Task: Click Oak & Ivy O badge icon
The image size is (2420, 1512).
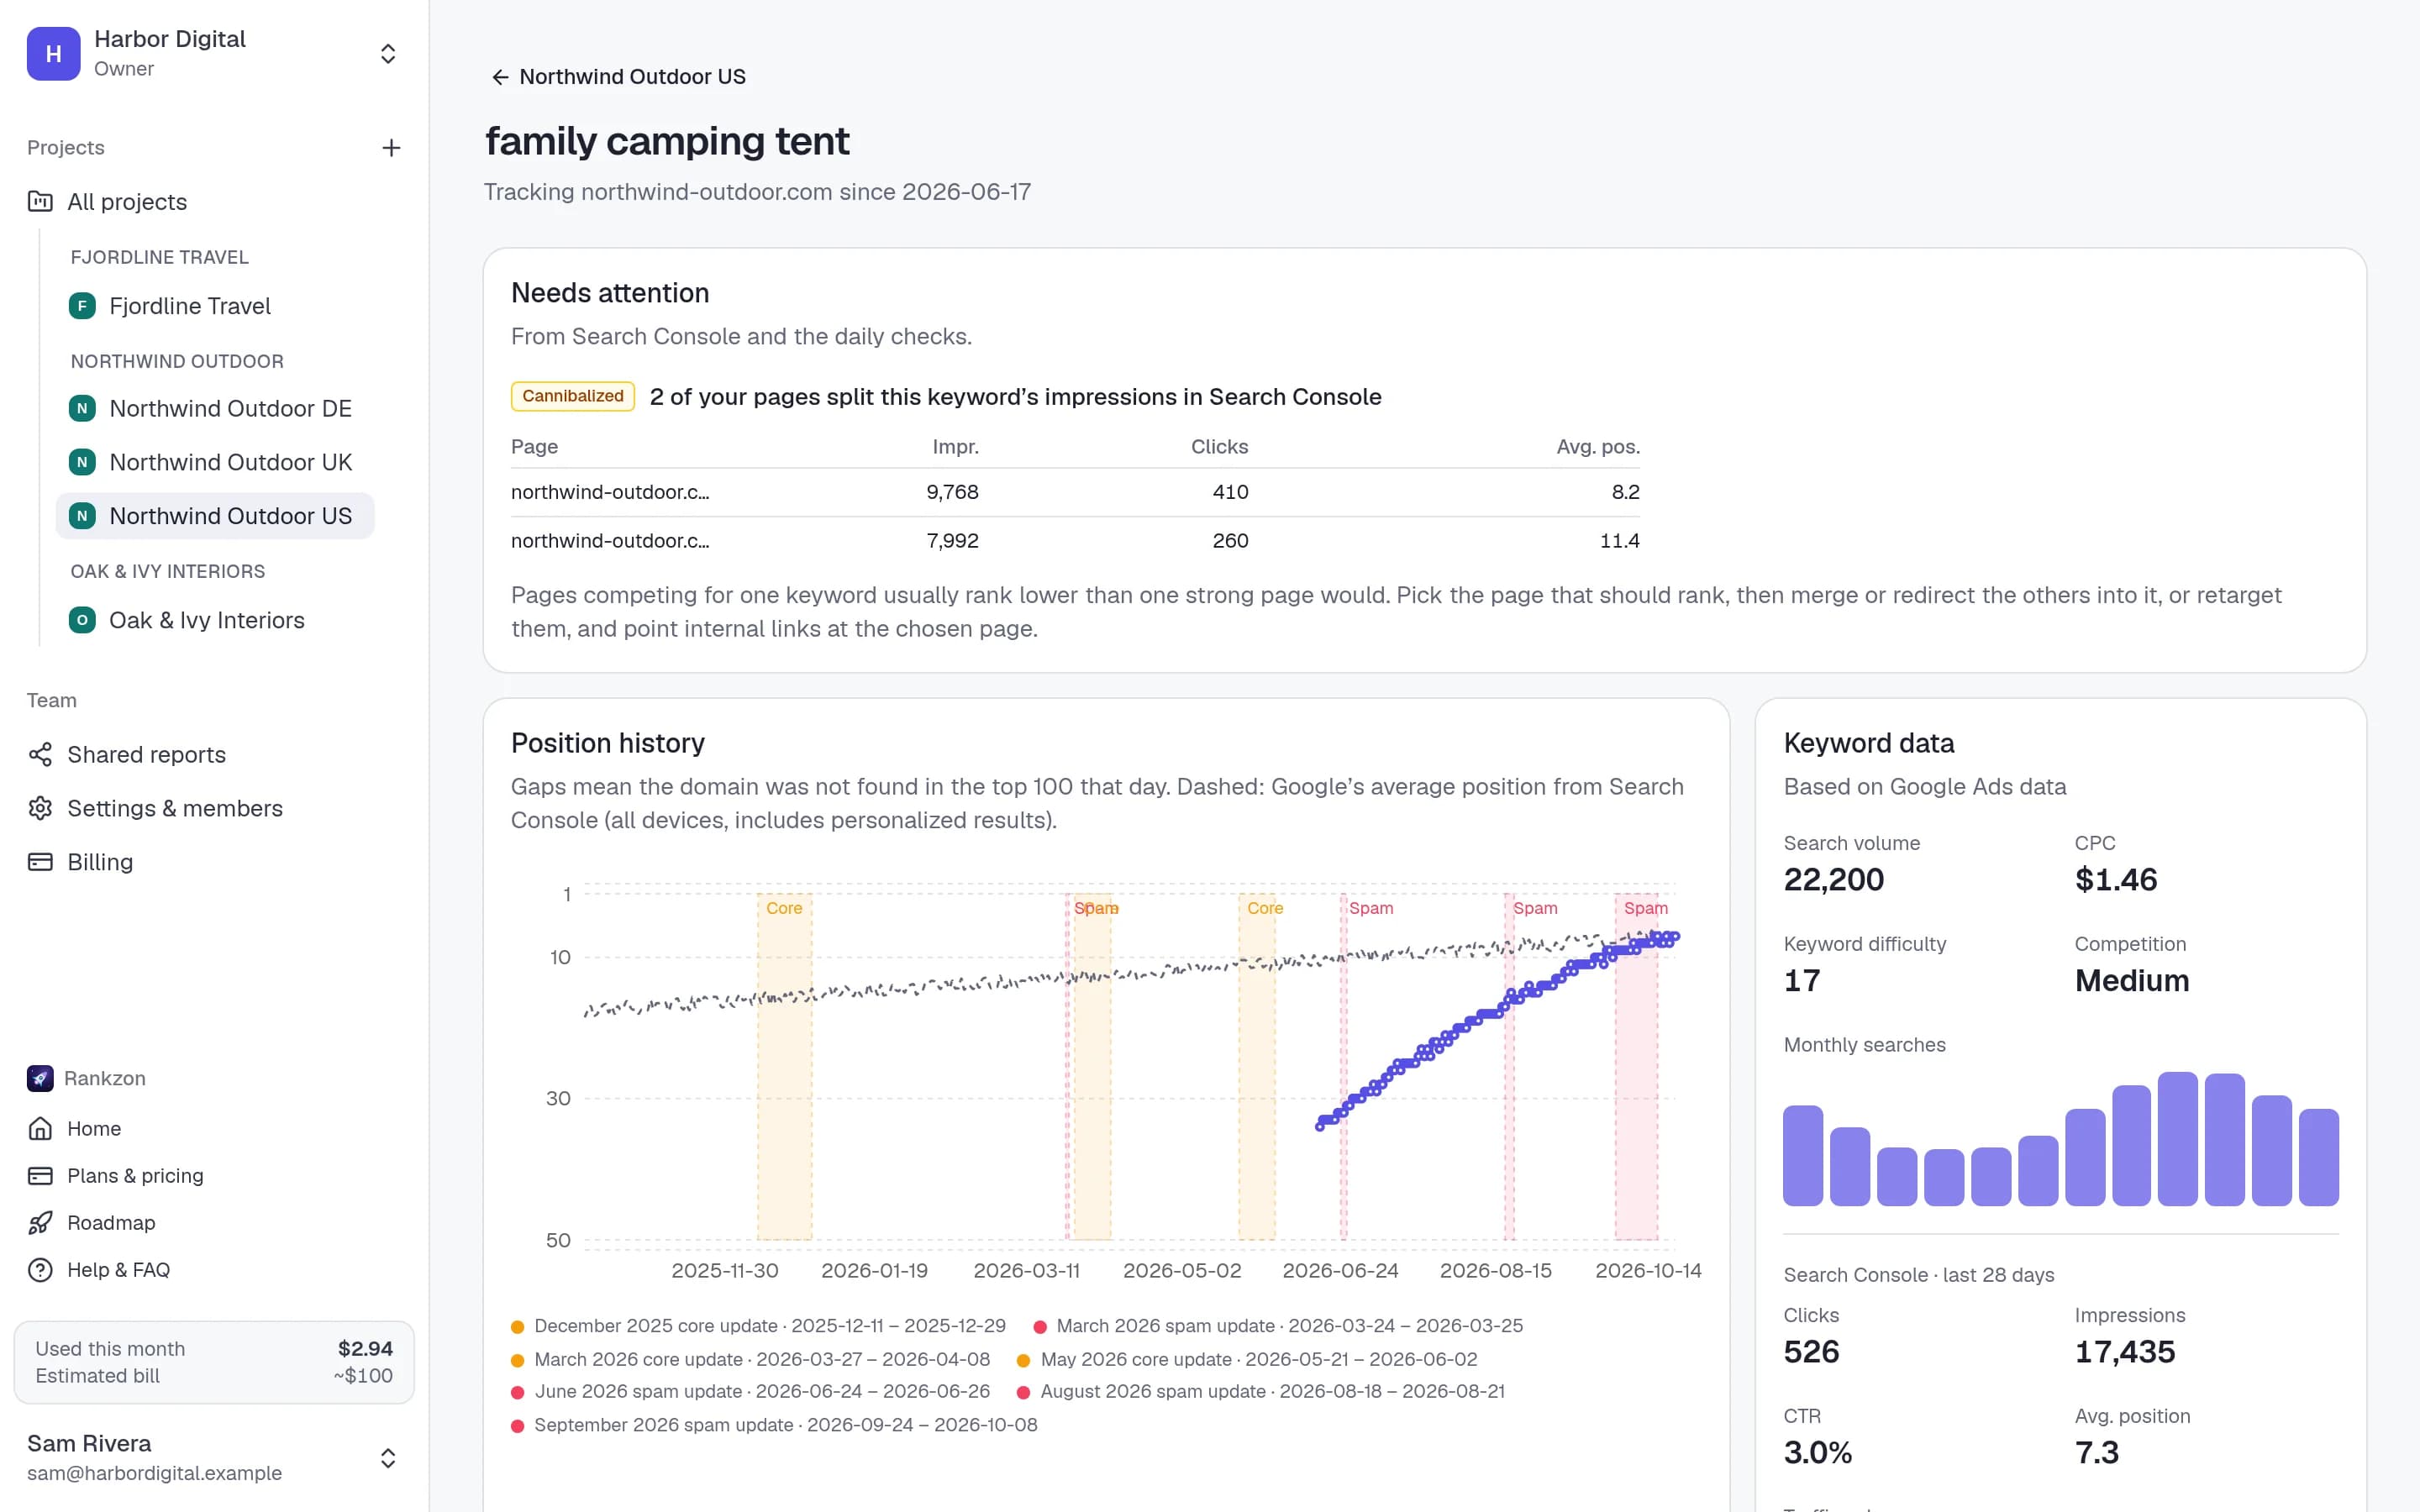Action: pyautogui.click(x=82, y=620)
